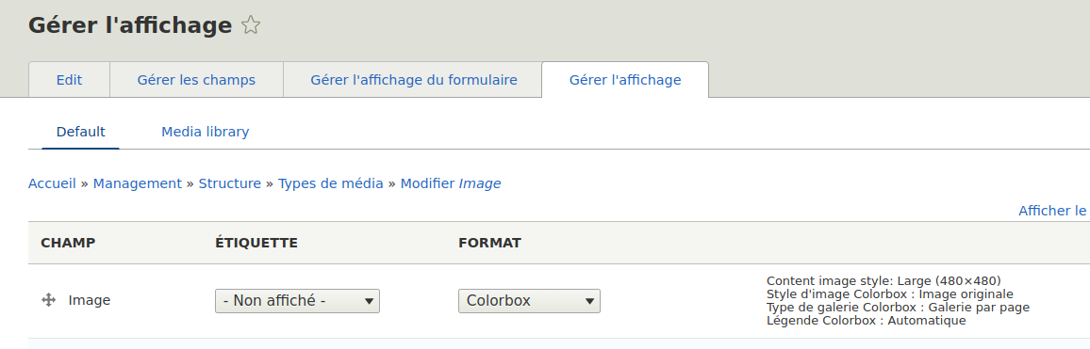1090x349 pixels.
Task: Select the active Gérer l'affichage tab
Action: coord(625,80)
